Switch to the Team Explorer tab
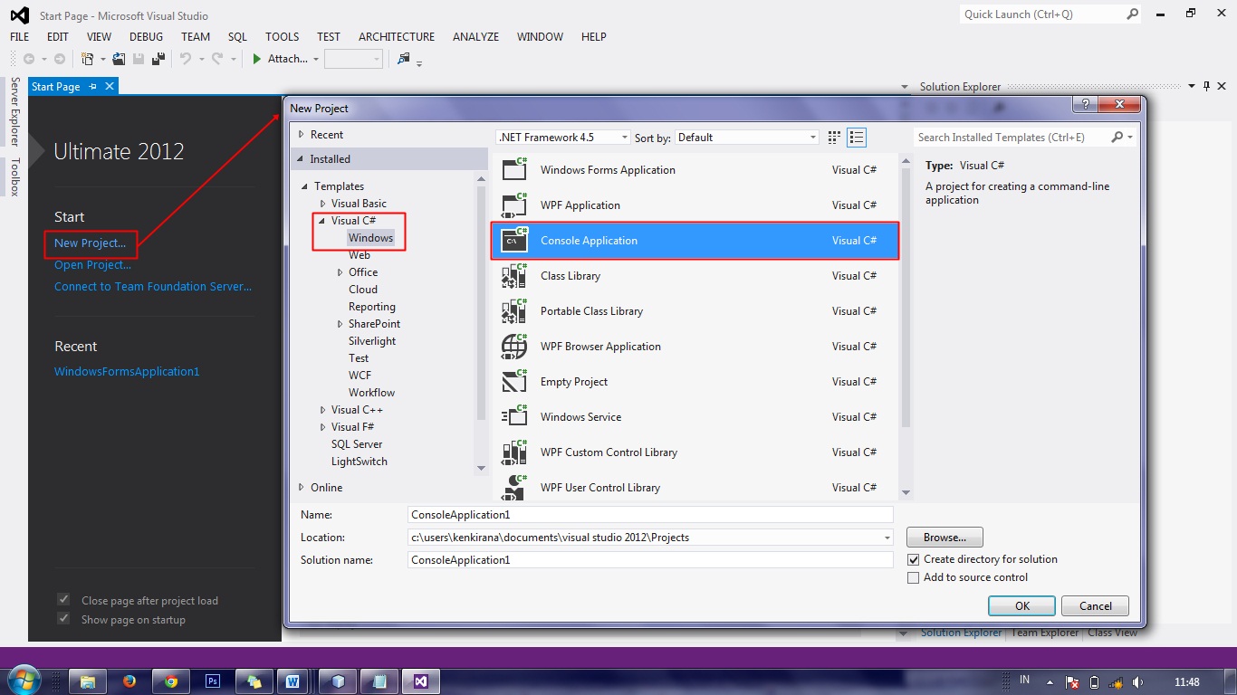This screenshot has width=1237, height=695. point(1045,633)
